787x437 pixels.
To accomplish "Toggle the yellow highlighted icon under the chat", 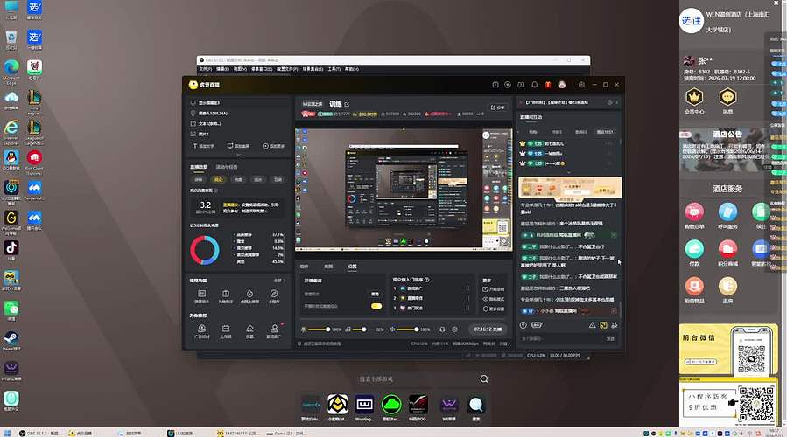I will pos(603,325).
